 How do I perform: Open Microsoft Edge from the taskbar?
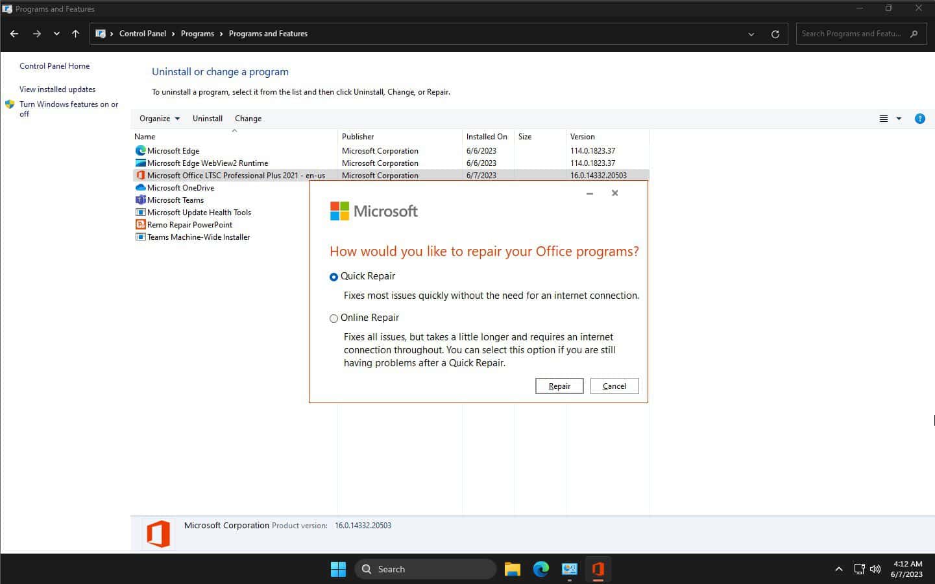[541, 569]
